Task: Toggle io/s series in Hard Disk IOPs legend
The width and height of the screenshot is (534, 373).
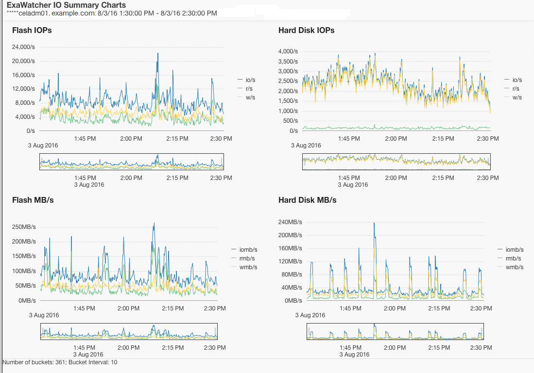Action: pos(513,80)
